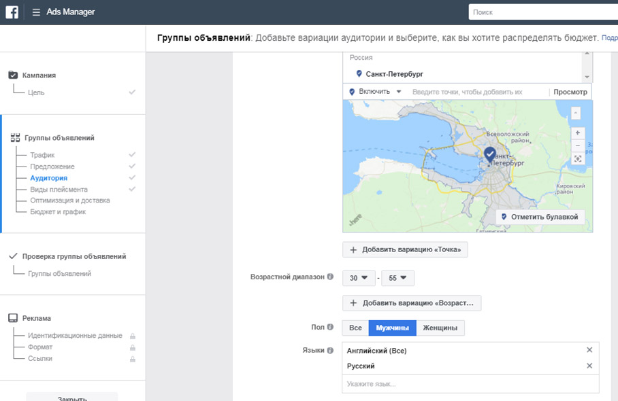Viewport: 618px width, 401px height.
Task: Click the Укажите язык input field
Action: pos(470,384)
